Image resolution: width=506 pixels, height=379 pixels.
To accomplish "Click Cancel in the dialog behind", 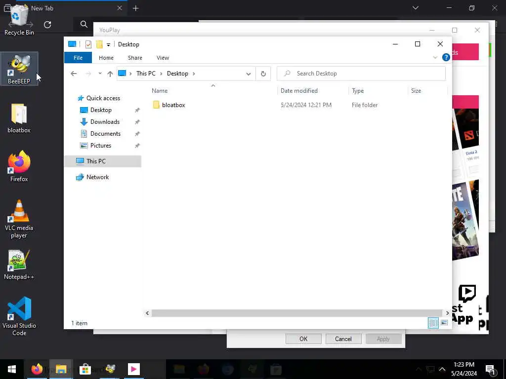I will tap(343, 339).
